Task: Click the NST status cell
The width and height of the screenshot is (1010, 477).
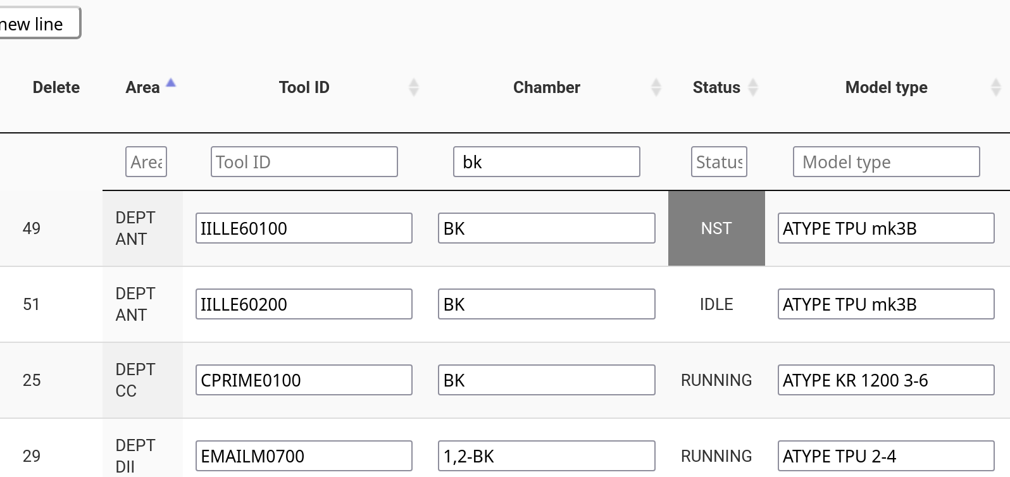Action: pos(716,228)
